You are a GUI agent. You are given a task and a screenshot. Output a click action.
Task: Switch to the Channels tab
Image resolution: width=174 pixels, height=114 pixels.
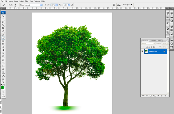tap(153, 41)
